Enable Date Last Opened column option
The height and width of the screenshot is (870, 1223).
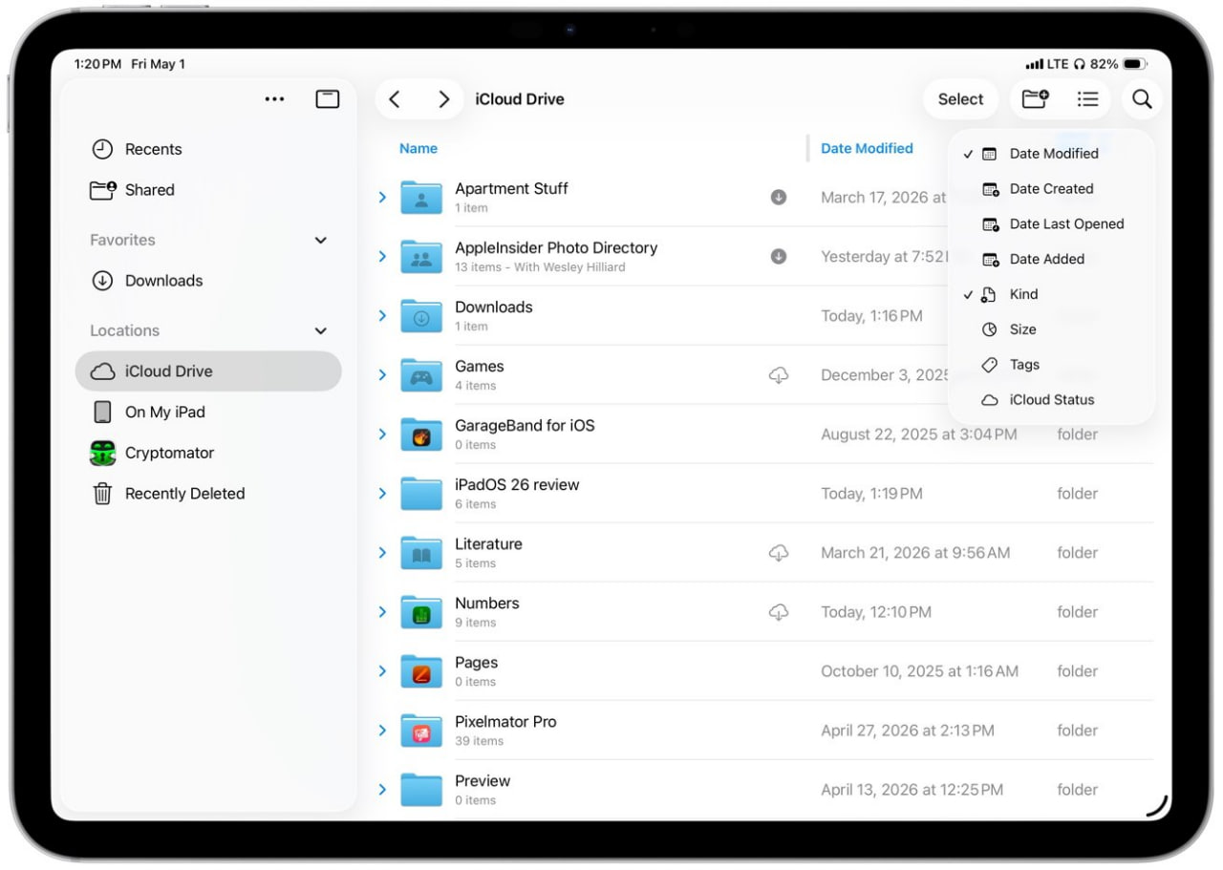pyautogui.click(x=1051, y=224)
